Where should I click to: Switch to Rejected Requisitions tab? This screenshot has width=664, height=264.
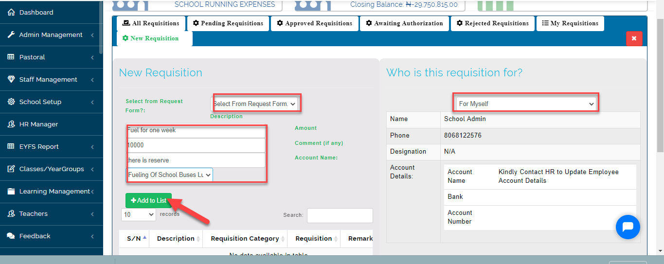click(x=493, y=23)
